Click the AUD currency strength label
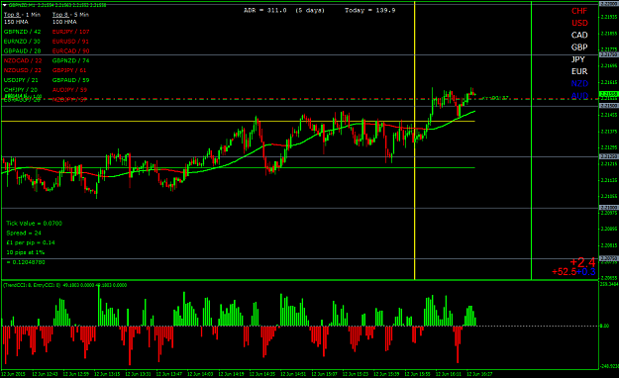The height and width of the screenshot is (378, 619). 579,96
